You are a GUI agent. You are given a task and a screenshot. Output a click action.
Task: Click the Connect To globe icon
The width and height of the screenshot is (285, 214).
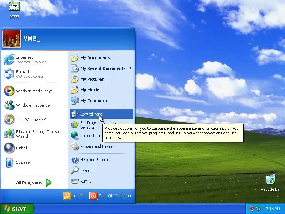pyautogui.click(x=74, y=136)
